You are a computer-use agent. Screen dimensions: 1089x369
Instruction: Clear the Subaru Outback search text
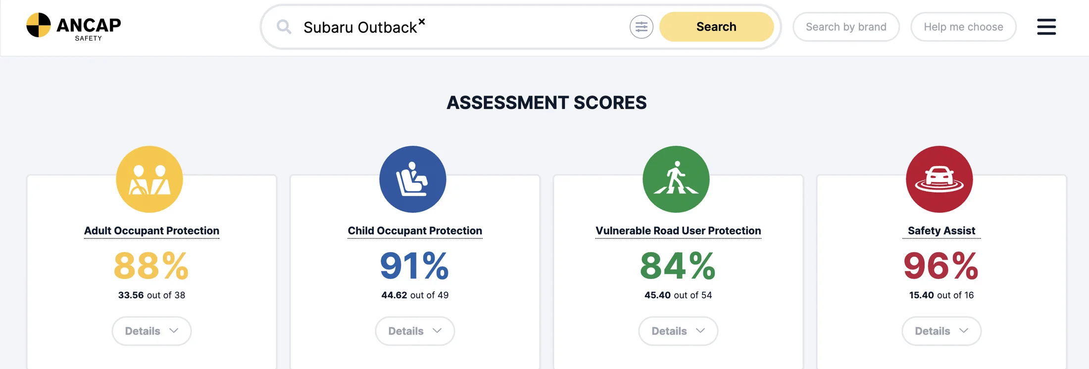click(x=422, y=21)
